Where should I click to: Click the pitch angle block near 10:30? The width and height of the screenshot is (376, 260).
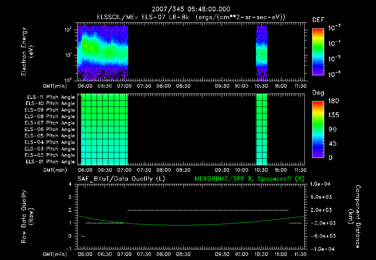point(261,130)
